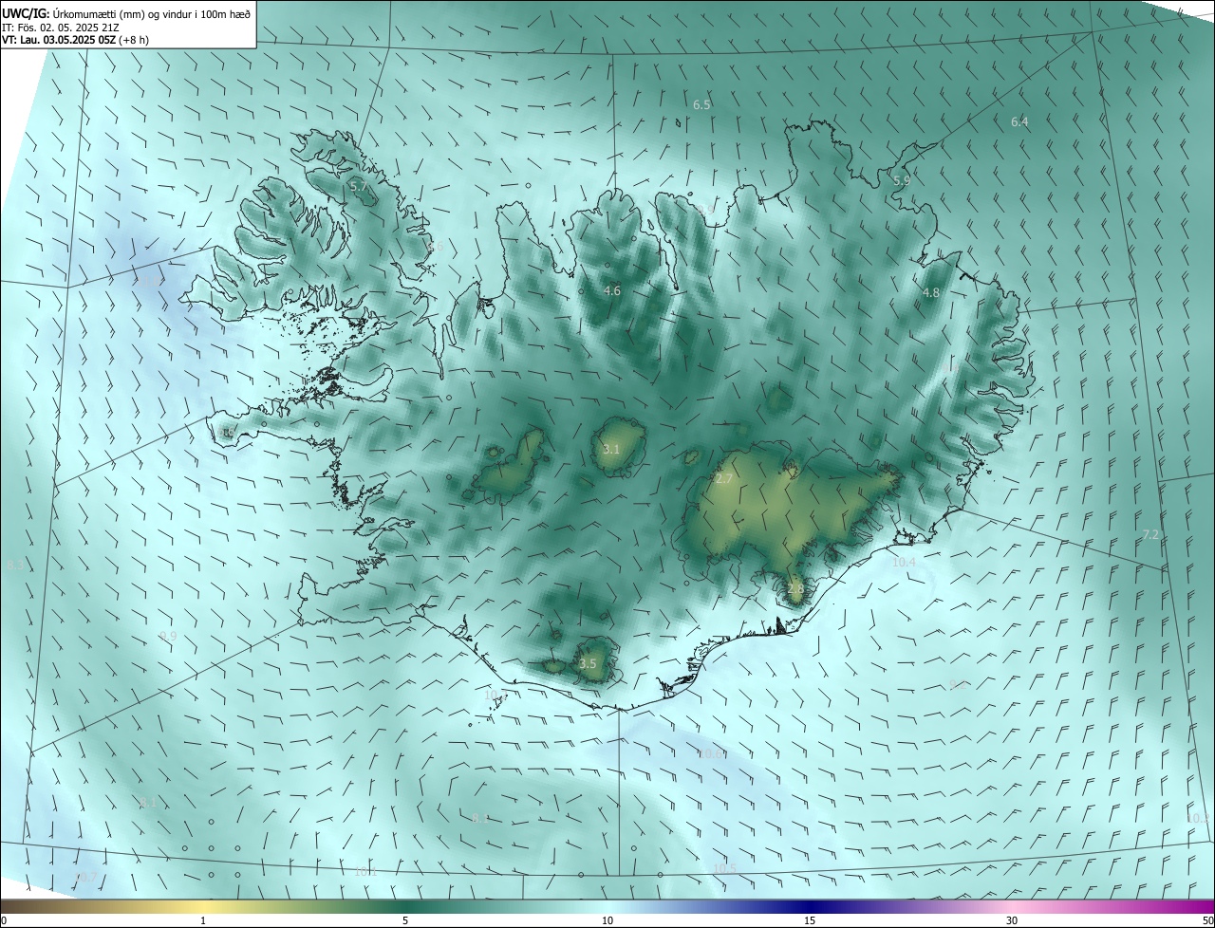This screenshot has width=1215, height=928.
Task: Click the 10.2 value label on the map
Action: click(1198, 818)
